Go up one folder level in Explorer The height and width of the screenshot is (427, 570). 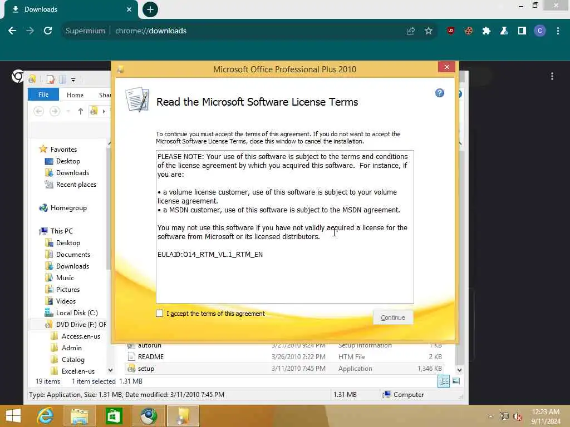click(x=80, y=111)
